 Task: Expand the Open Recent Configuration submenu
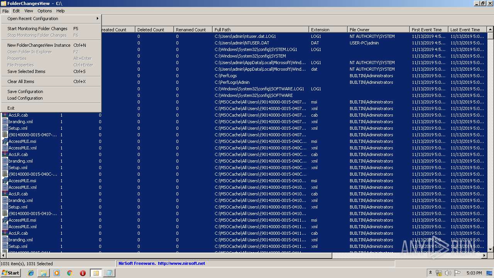click(51, 19)
